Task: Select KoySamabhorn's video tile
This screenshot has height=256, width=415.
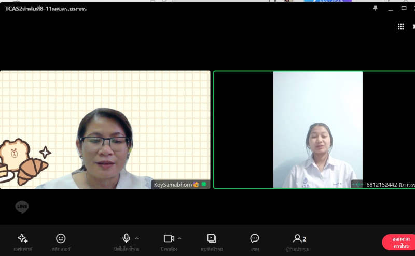Action: coord(105,129)
